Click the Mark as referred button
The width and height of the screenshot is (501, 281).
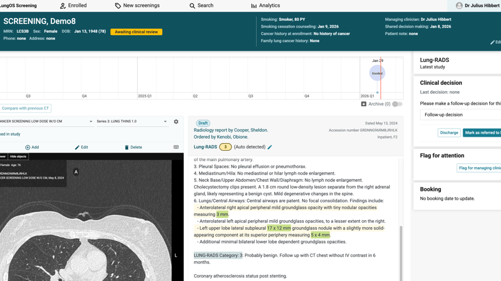tap(482, 133)
